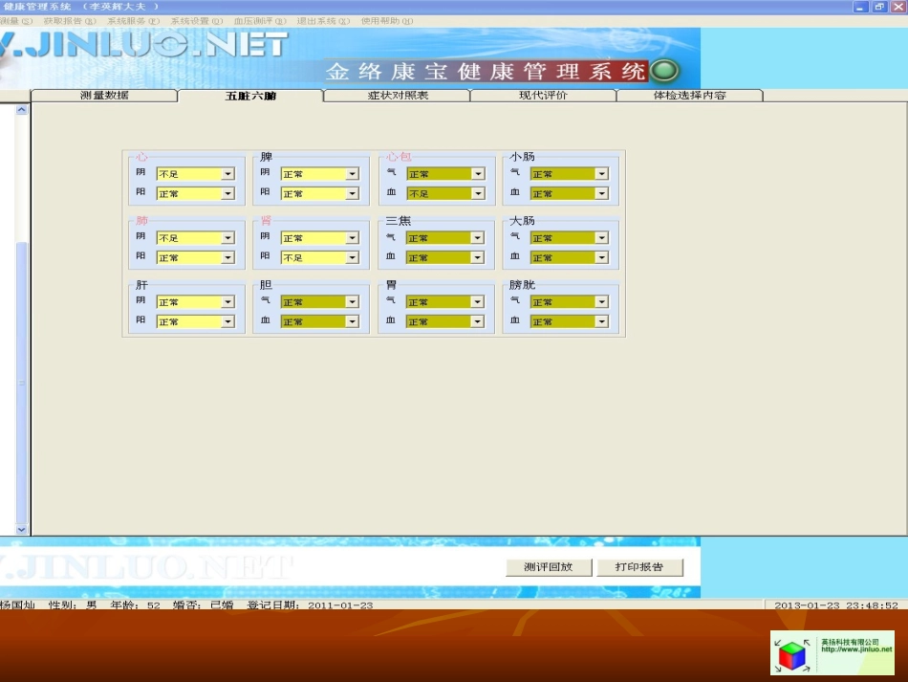908x682 pixels.
Task: Expand the 膀胱 气 dropdown list
Action: (601, 302)
